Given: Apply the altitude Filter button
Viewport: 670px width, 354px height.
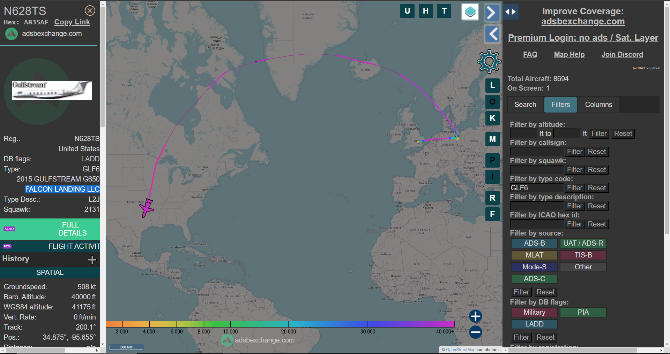Looking at the screenshot, I should click(x=599, y=133).
